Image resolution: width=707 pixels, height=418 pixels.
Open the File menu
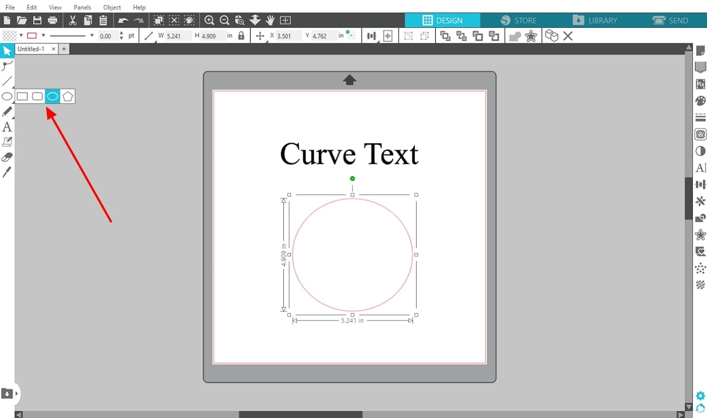(10, 8)
